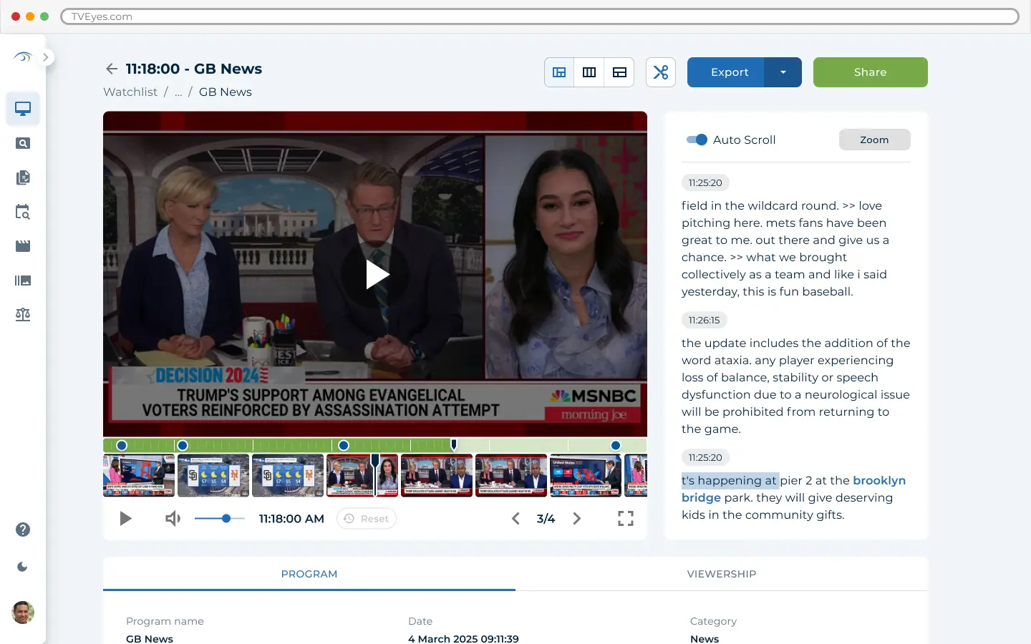Select the Morning Joe split-screen thumbnail
The image size is (1031, 644).
362,475
